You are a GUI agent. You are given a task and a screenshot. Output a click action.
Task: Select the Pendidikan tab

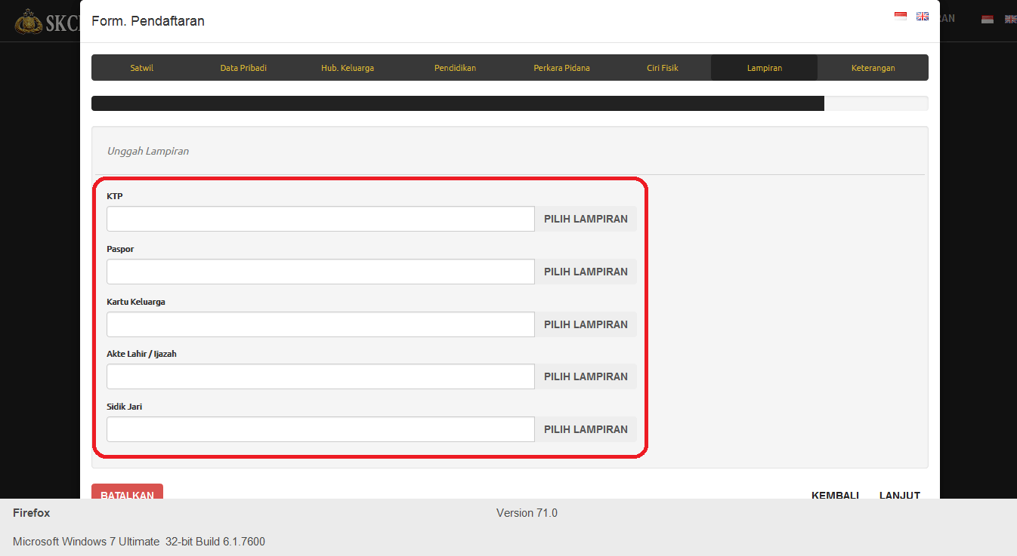pos(455,68)
